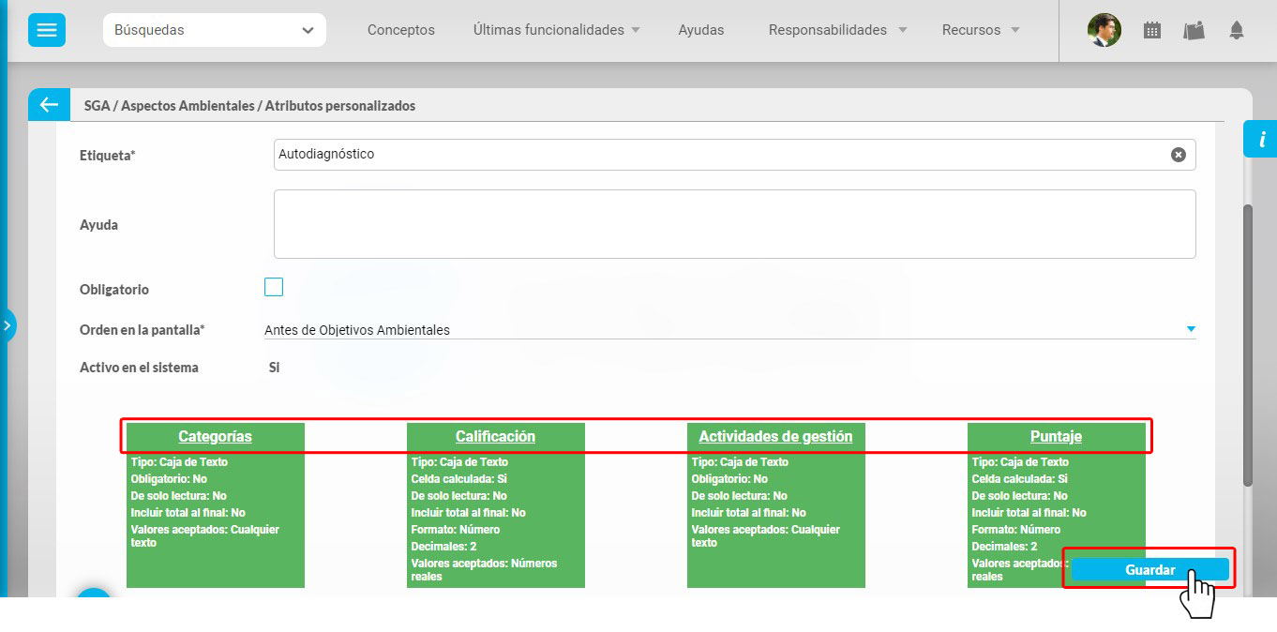Open the blue info side tab
The image size is (1277, 632).
(1261, 139)
